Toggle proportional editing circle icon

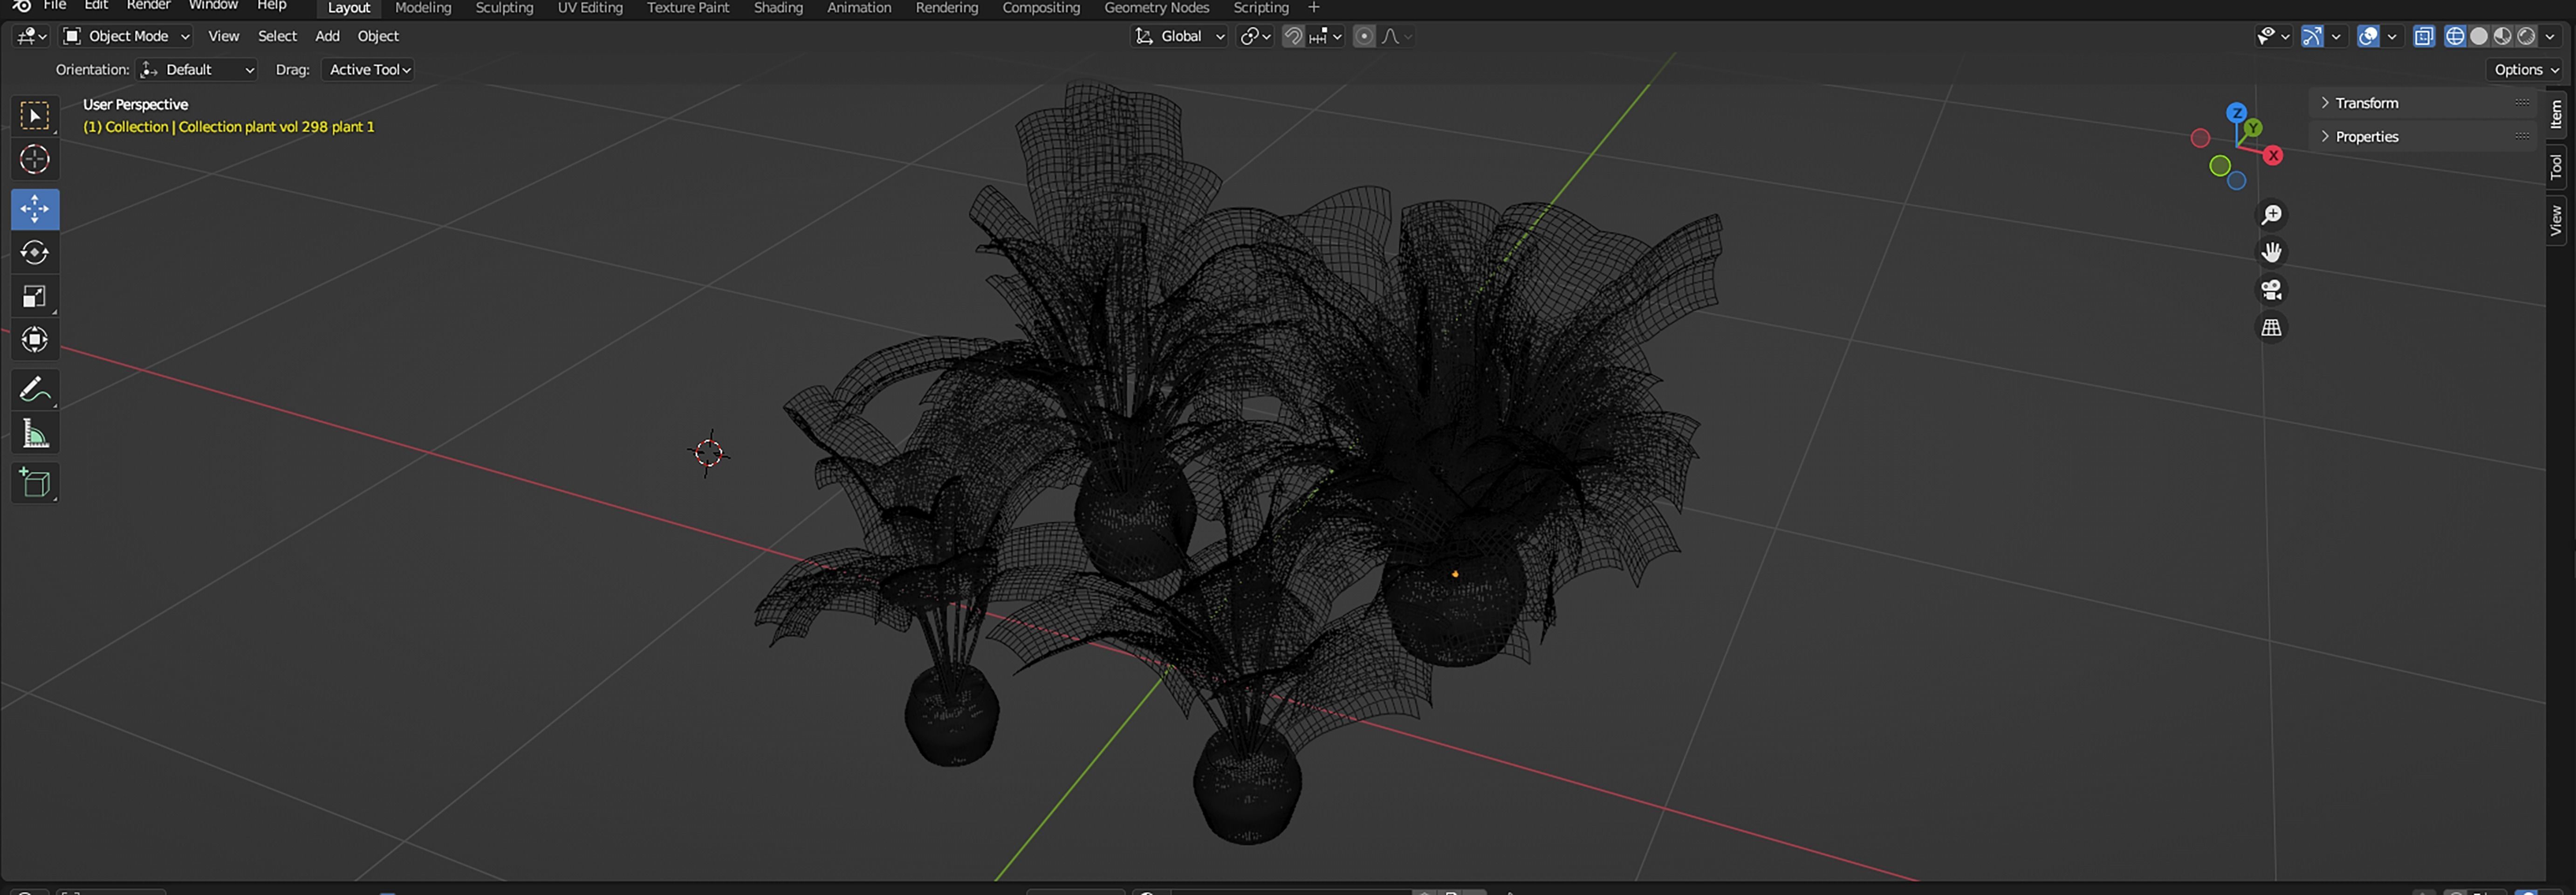click(1364, 37)
